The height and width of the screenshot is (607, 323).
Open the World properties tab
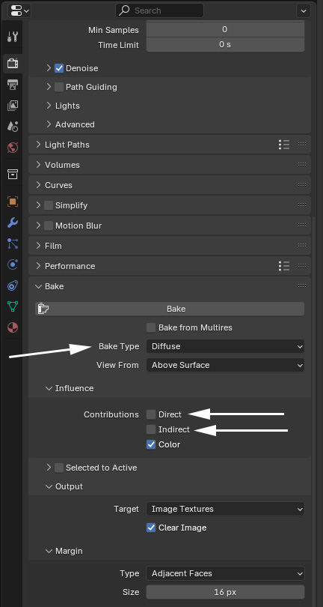(13, 147)
